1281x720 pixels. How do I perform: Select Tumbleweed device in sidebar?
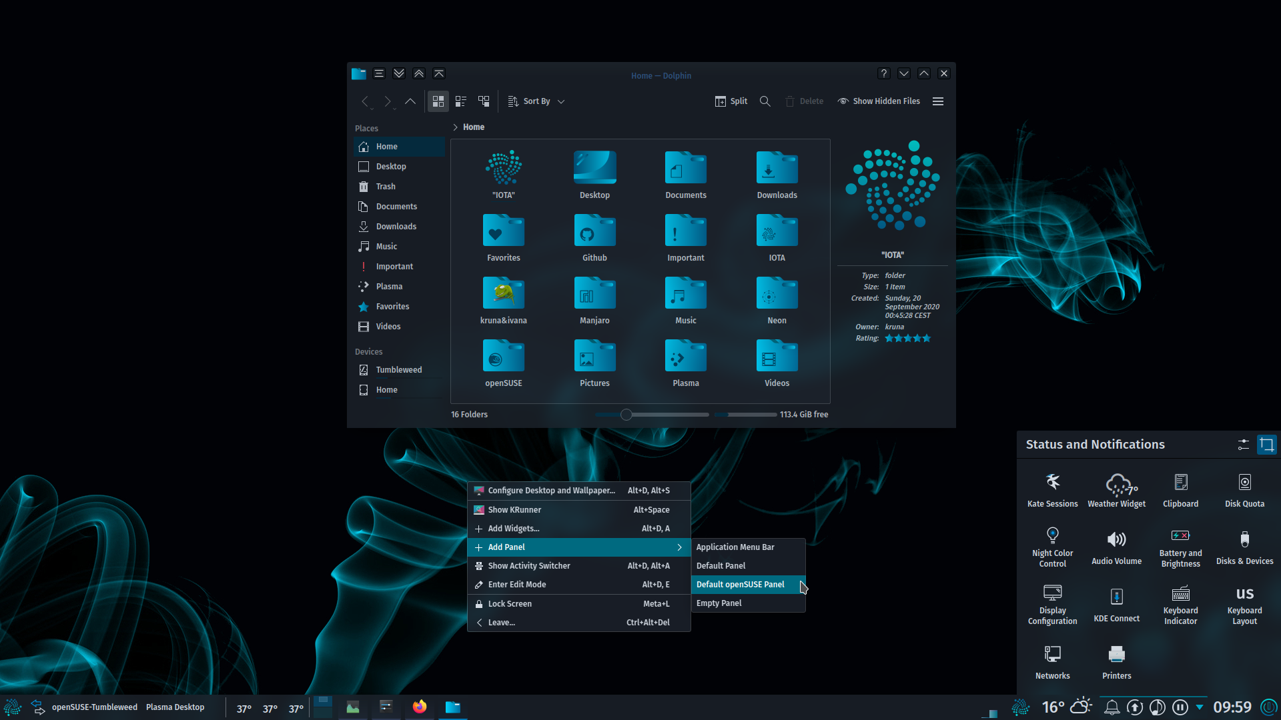[399, 370]
